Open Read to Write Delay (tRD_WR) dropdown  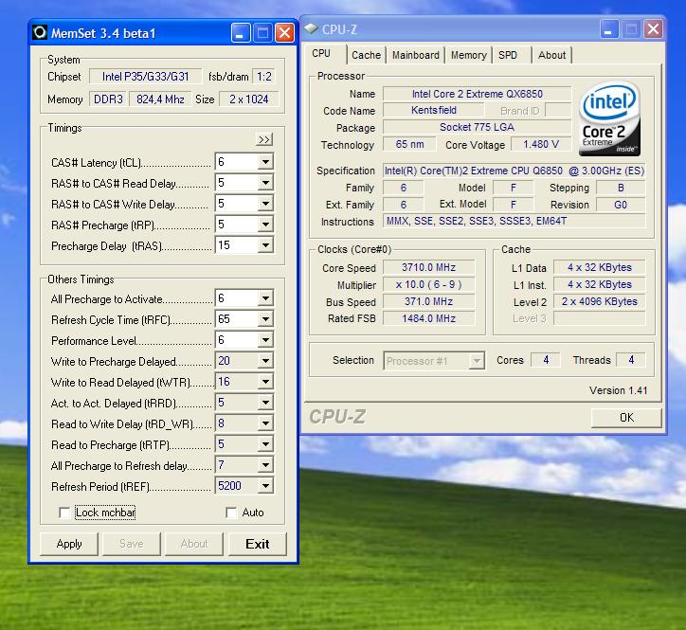[265, 423]
